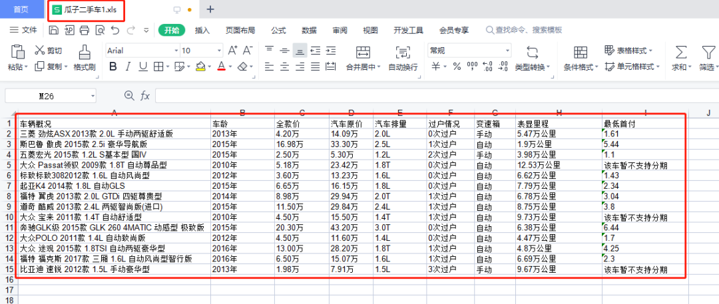Screen dimensions: 719x304
Task: Toggle Underline formatting
Action: [143, 67]
